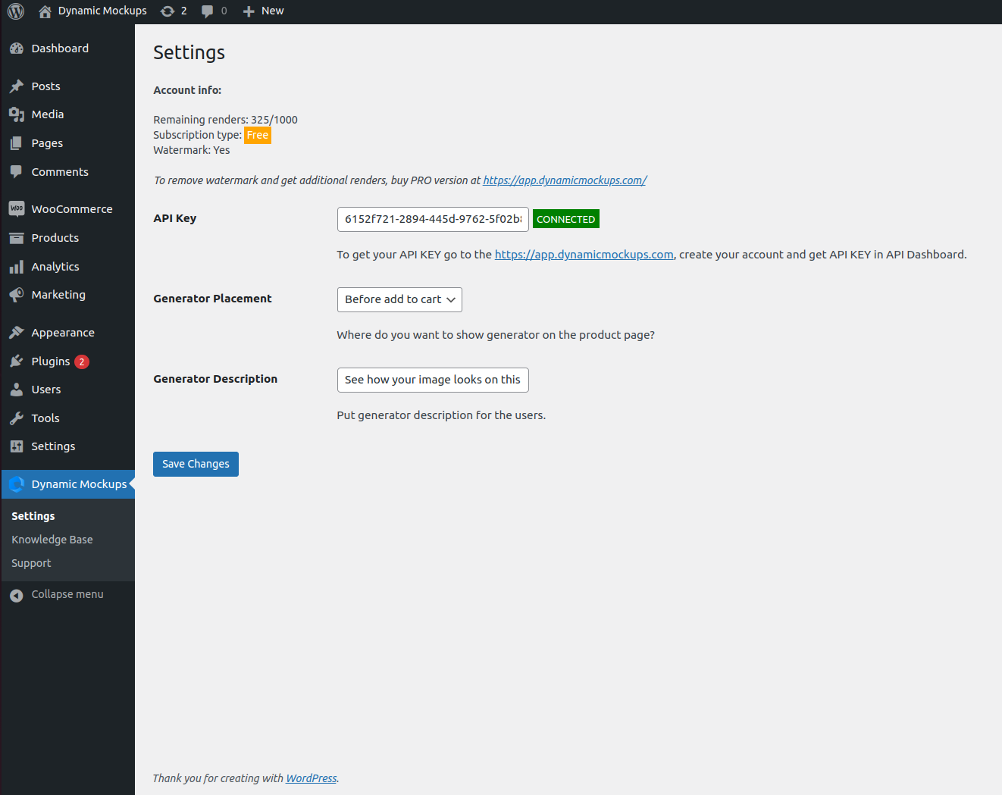Image resolution: width=1002 pixels, height=795 pixels.
Task: Click the Products archive icon
Action: tap(17, 238)
